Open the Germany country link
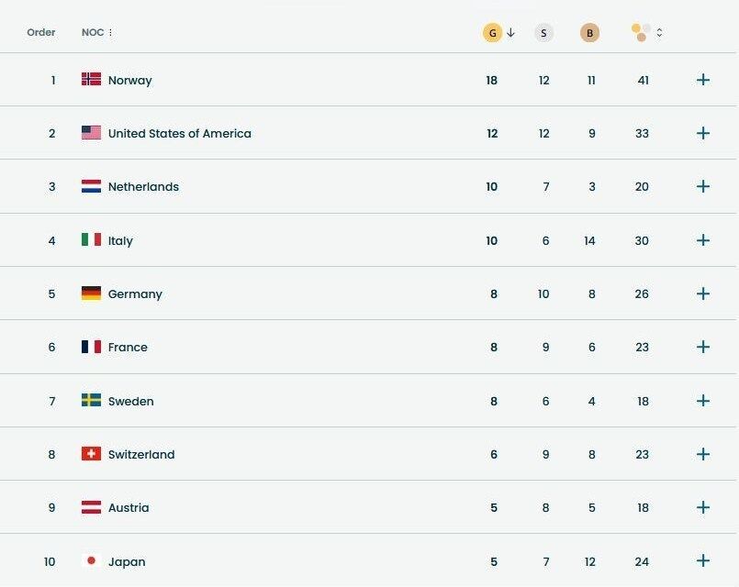The height and width of the screenshot is (587, 739). [x=135, y=293]
